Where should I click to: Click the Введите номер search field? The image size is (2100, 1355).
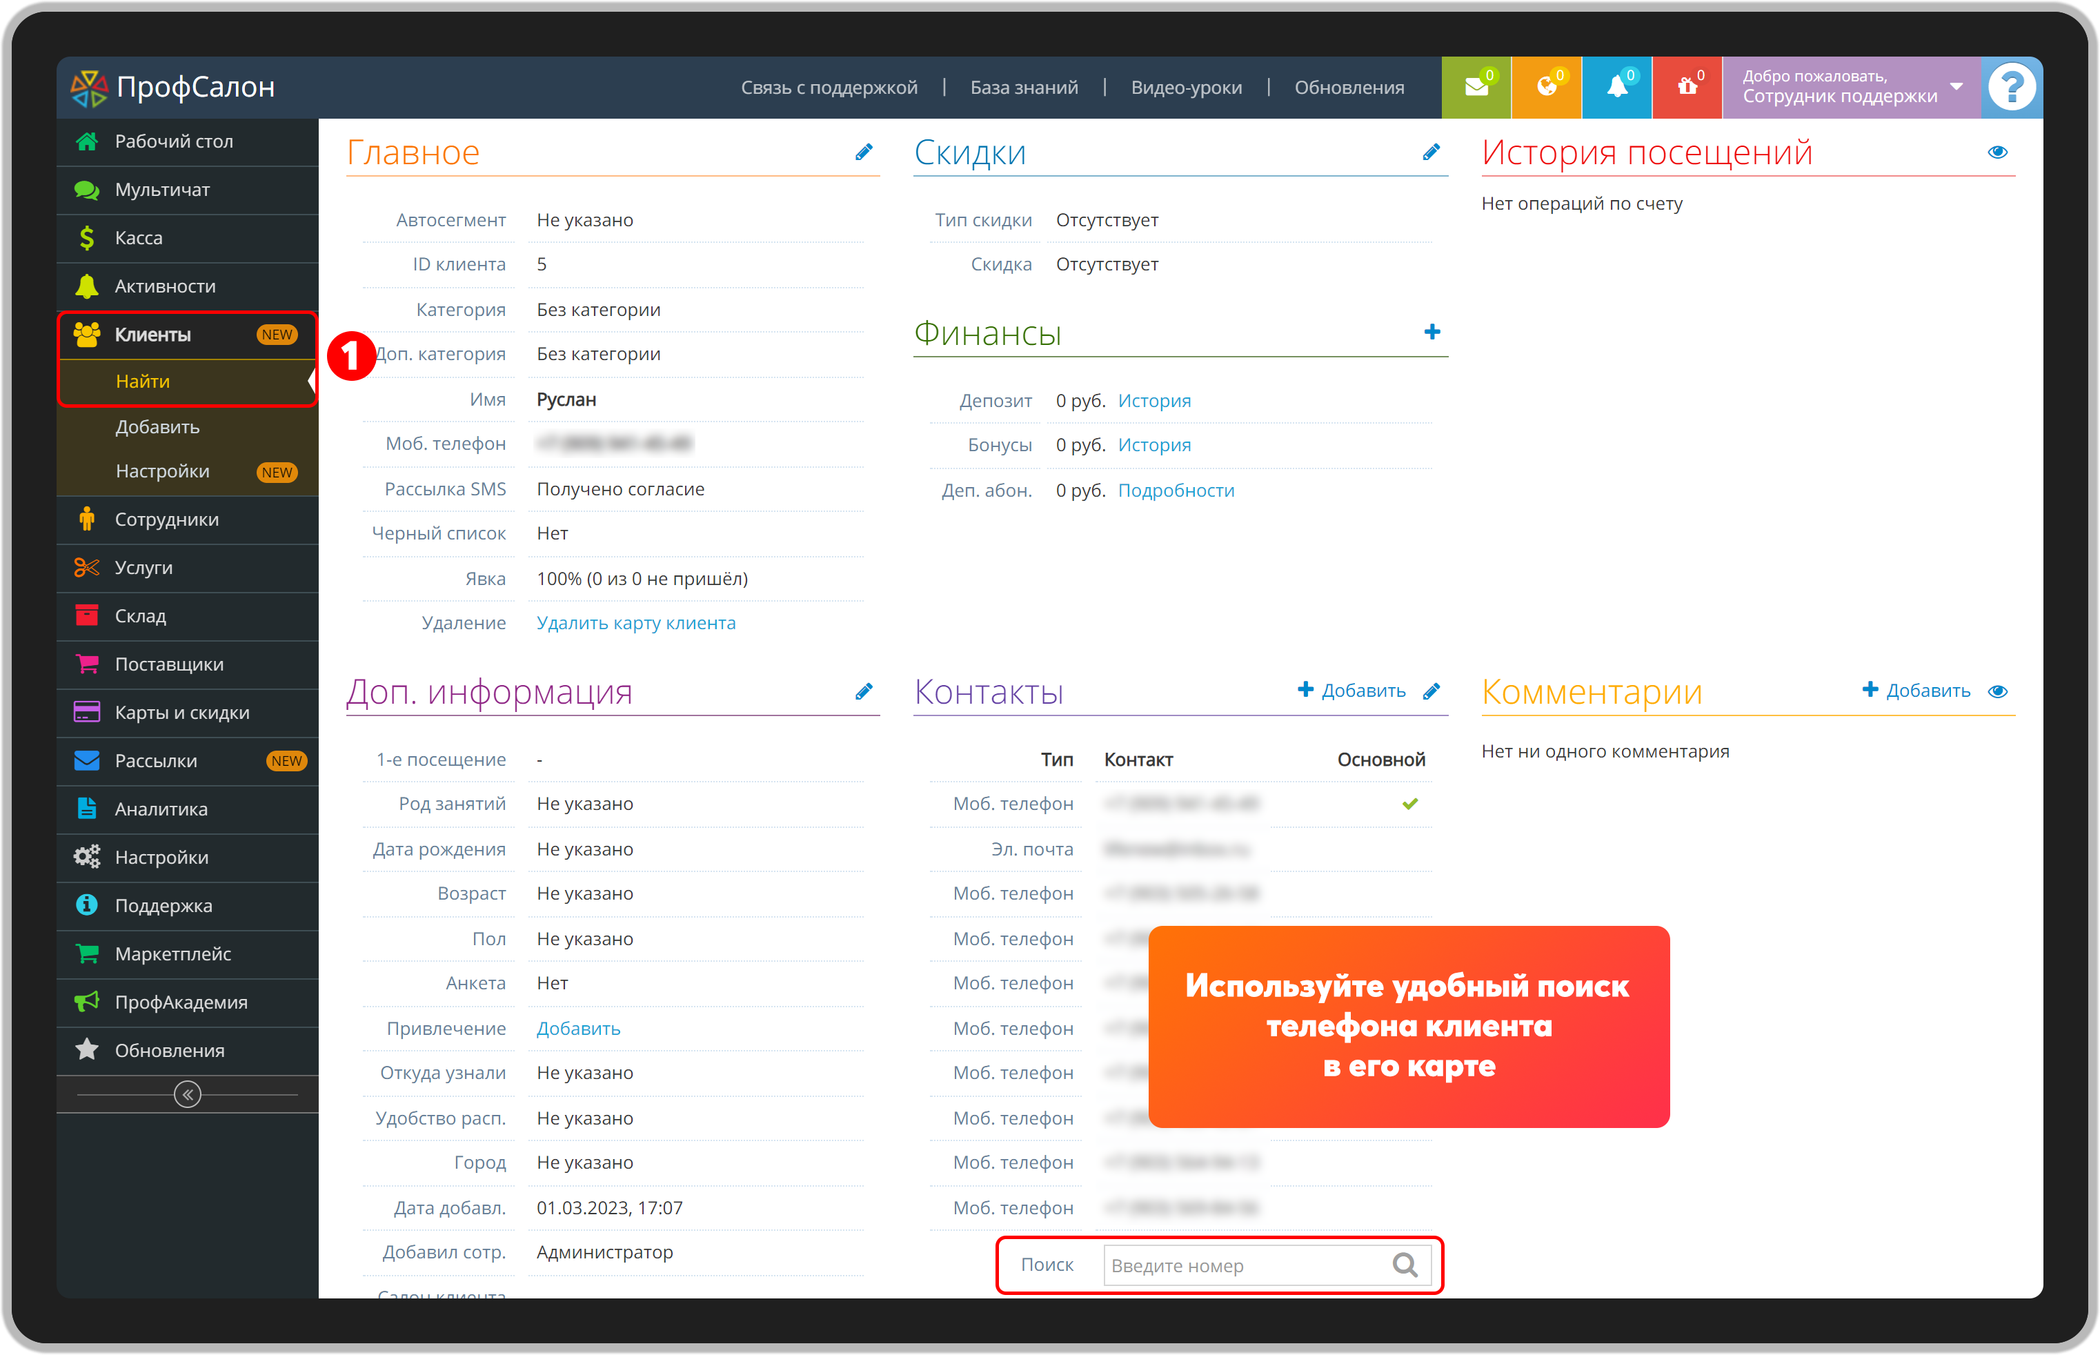pyautogui.click(x=1267, y=1265)
